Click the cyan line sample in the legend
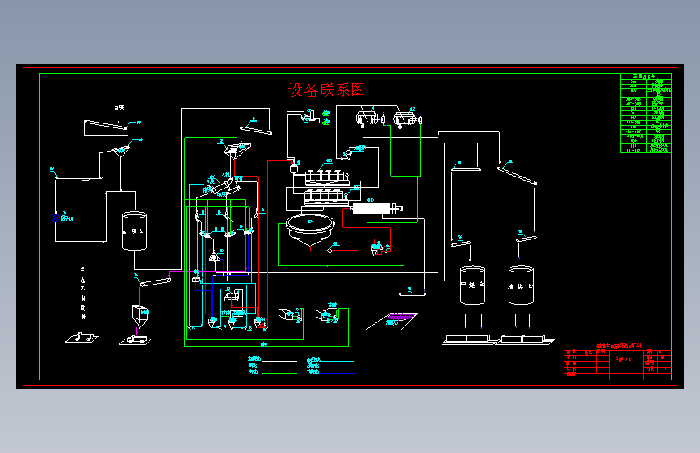700x453 pixels. (337, 361)
